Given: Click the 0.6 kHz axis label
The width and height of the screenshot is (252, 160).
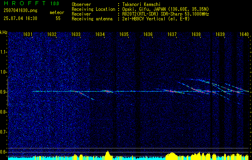Looking at the screenshot, I should (4, 152).
